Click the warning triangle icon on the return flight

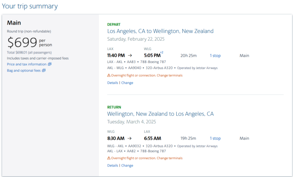click(x=109, y=158)
